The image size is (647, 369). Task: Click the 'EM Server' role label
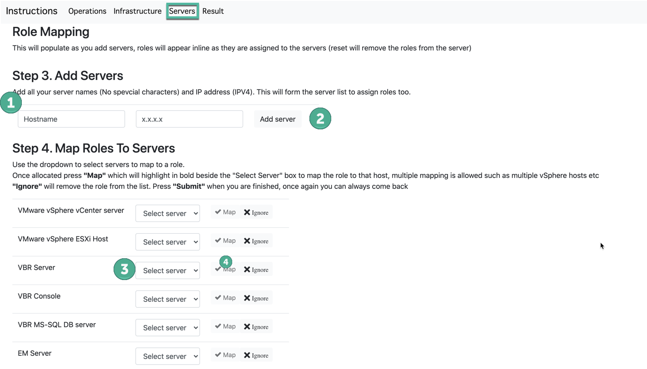click(35, 354)
